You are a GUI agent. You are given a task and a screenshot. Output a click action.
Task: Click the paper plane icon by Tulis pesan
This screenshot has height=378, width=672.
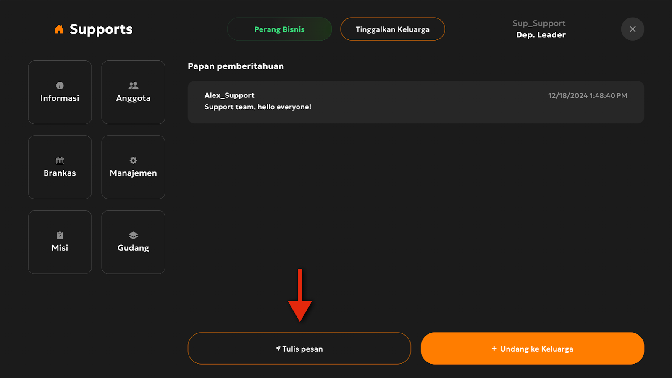278,349
